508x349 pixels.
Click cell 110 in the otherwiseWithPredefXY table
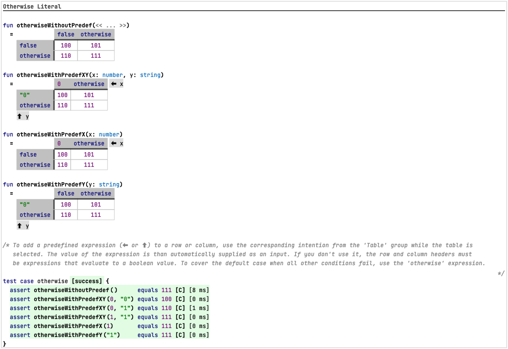63,106
